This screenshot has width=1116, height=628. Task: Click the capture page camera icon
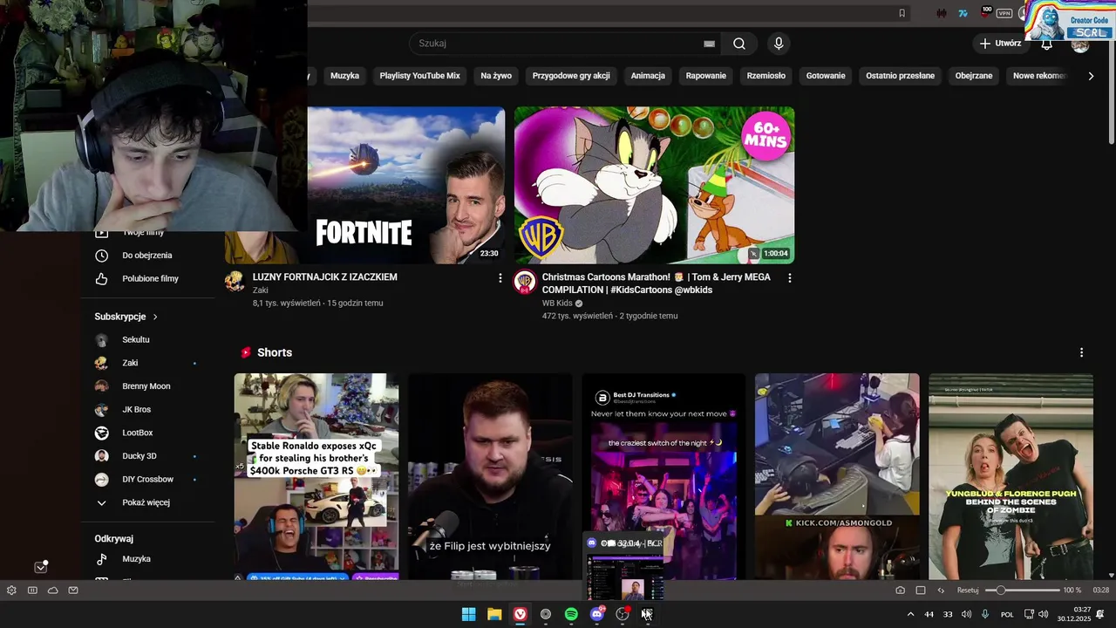pos(900,590)
